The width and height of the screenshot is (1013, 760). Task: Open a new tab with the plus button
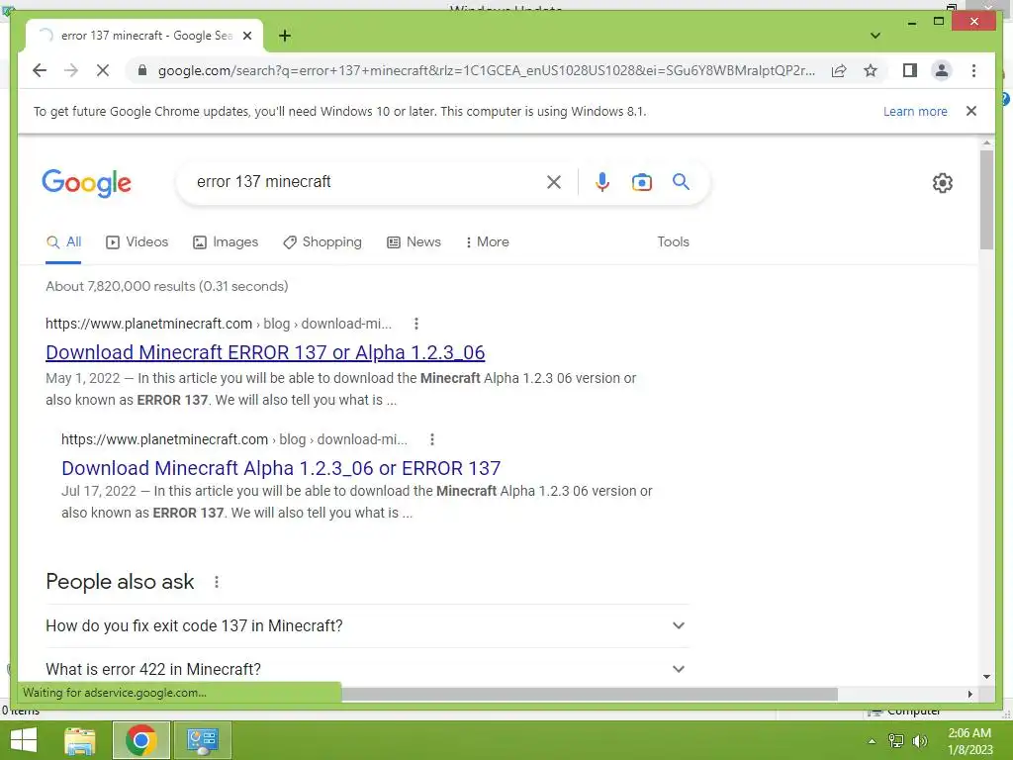tap(284, 36)
